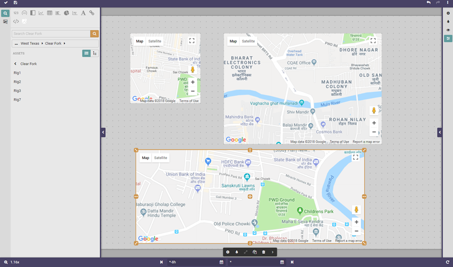The width and height of the screenshot is (453, 267).
Task: Select the Rig7 asset
Action: tap(17, 100)
